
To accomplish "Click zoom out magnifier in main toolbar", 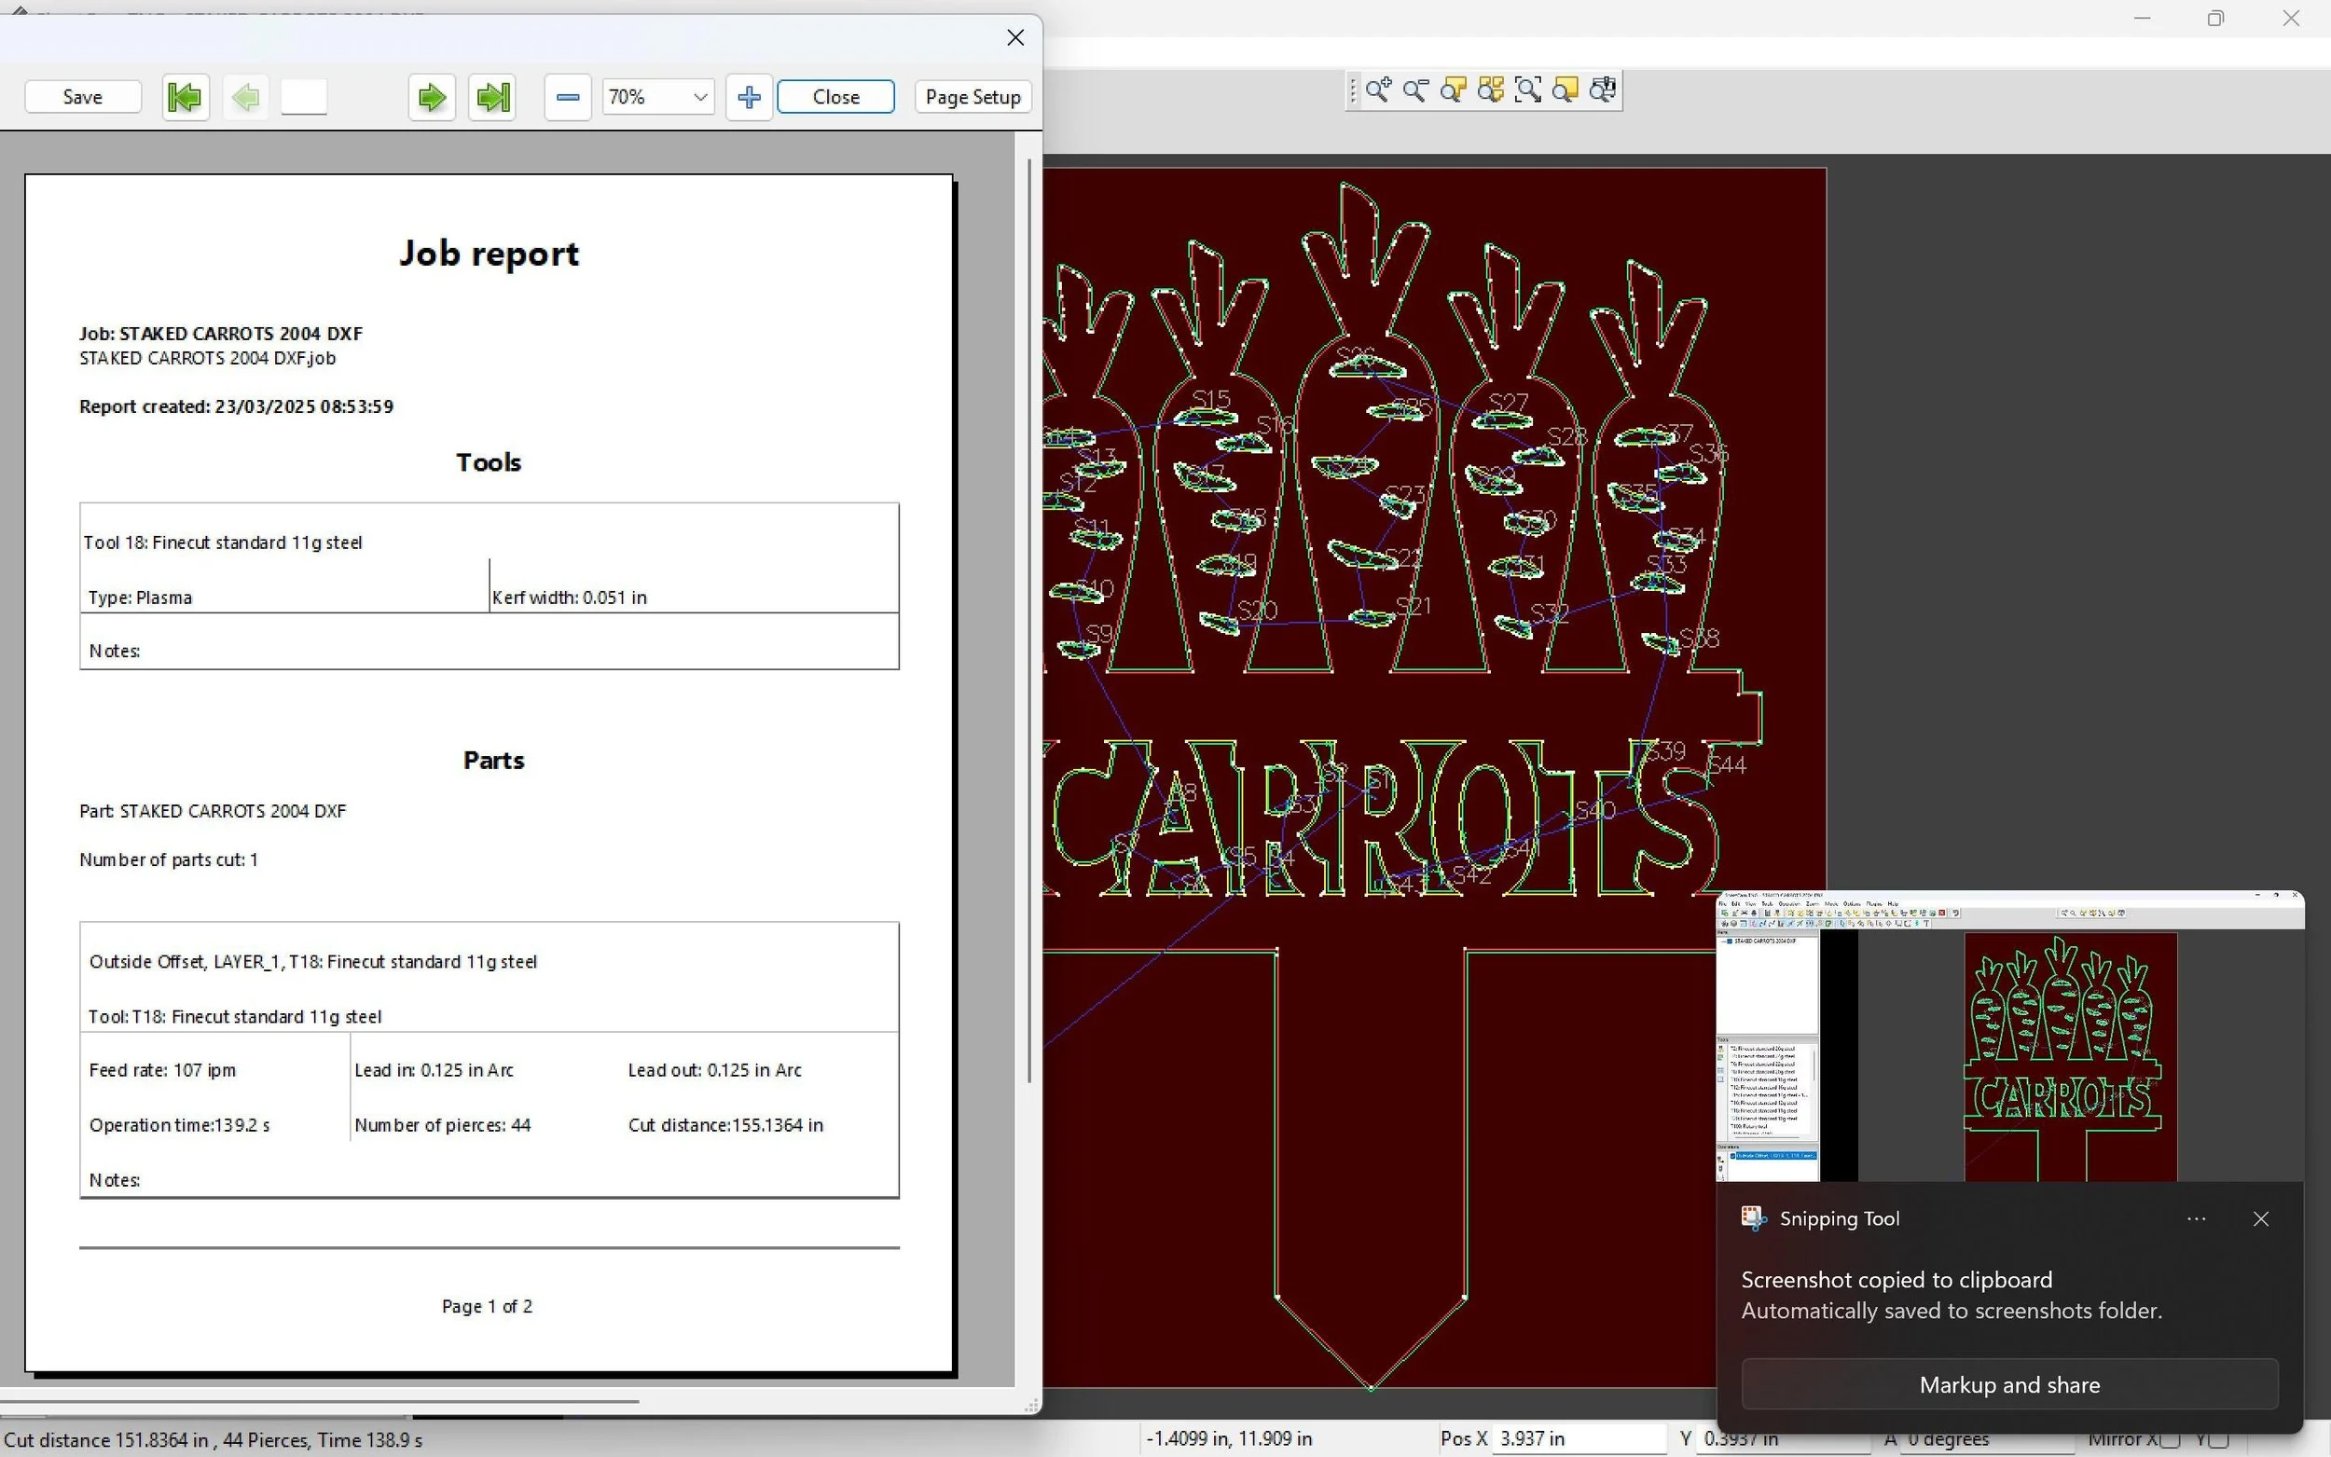I will (1415, 90).
